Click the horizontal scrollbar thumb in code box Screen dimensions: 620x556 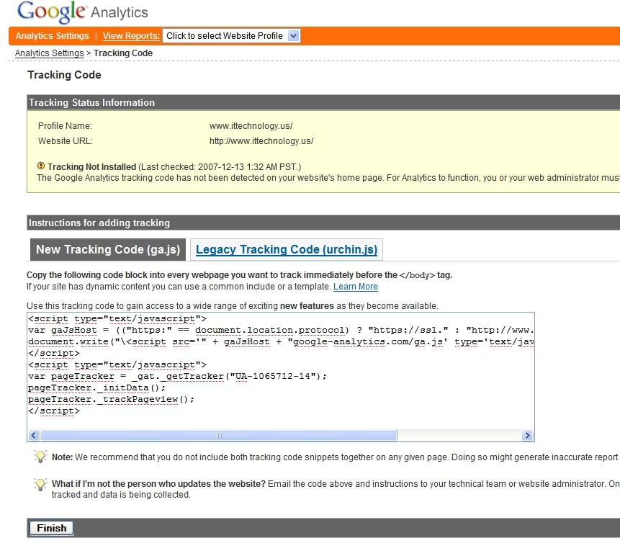[219, 436]
